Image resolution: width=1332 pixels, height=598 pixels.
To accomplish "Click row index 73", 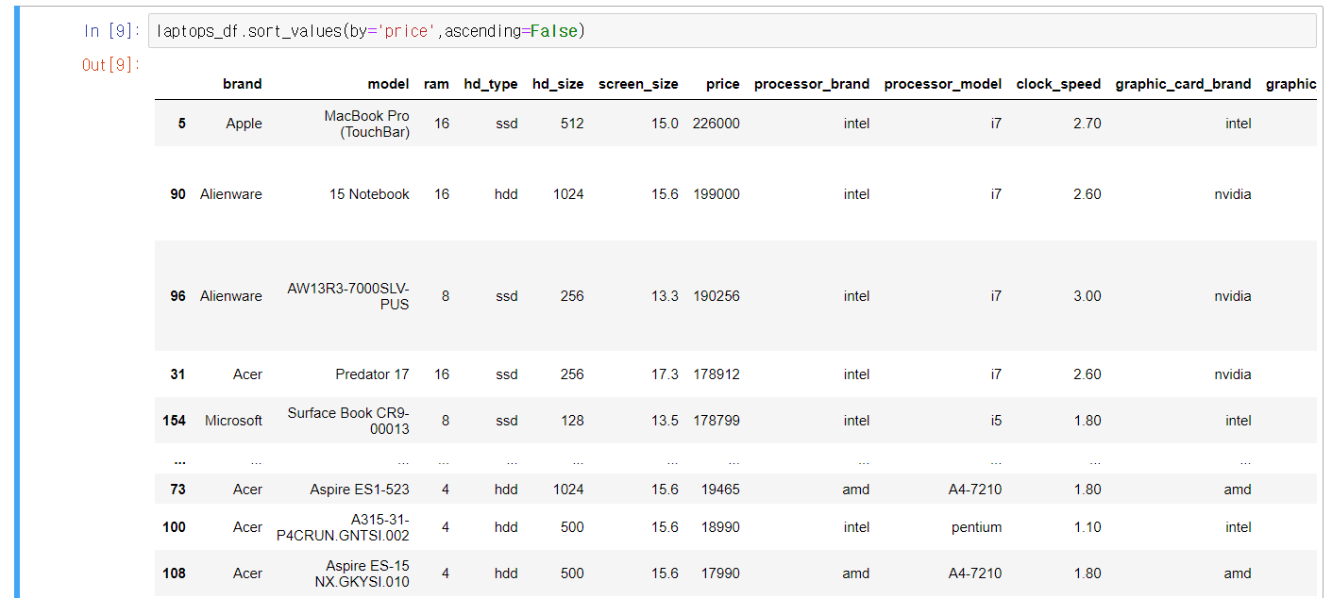I will [x=178, y=490].
